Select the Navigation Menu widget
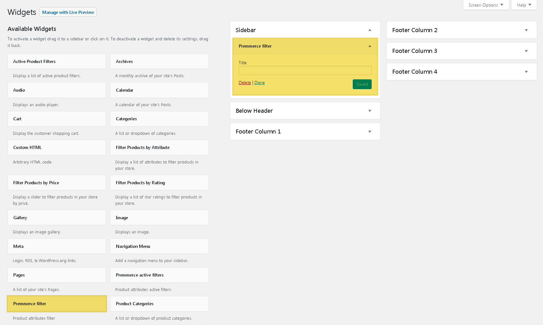This screenshot has width=543, height=325. tap(159, 246)
